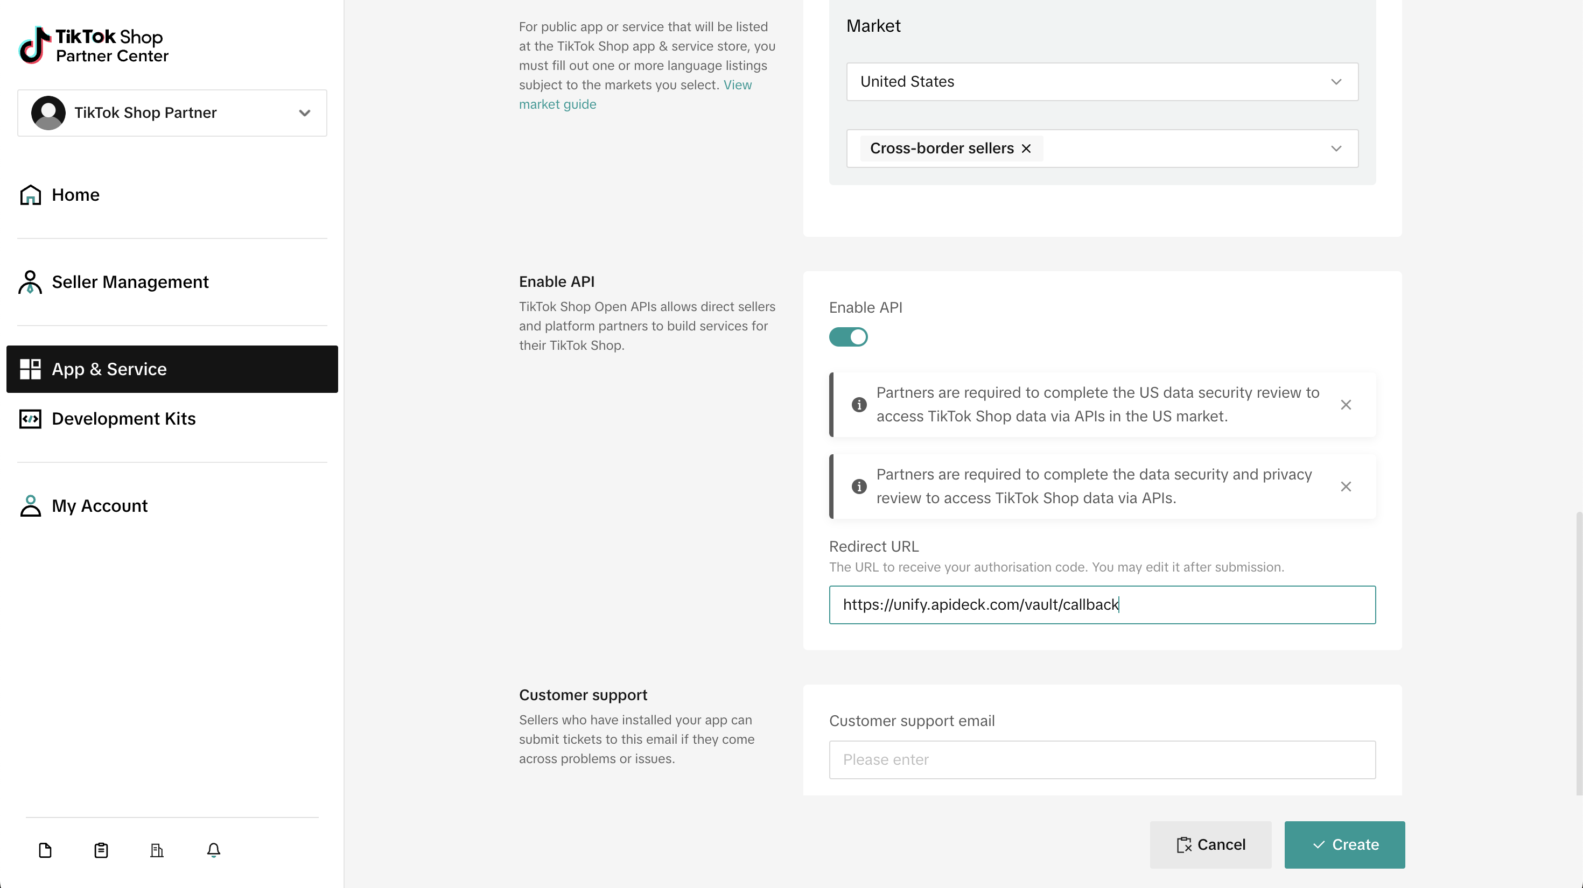This screenshot has height=888, width=1583.
Task: Click the TikTok Shop Partner Center logo
Action: [x=93, y=45]
